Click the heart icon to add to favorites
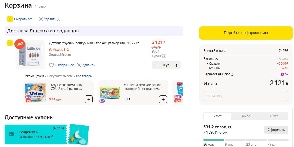Screen dimensions: 294x147 [52, 65]
